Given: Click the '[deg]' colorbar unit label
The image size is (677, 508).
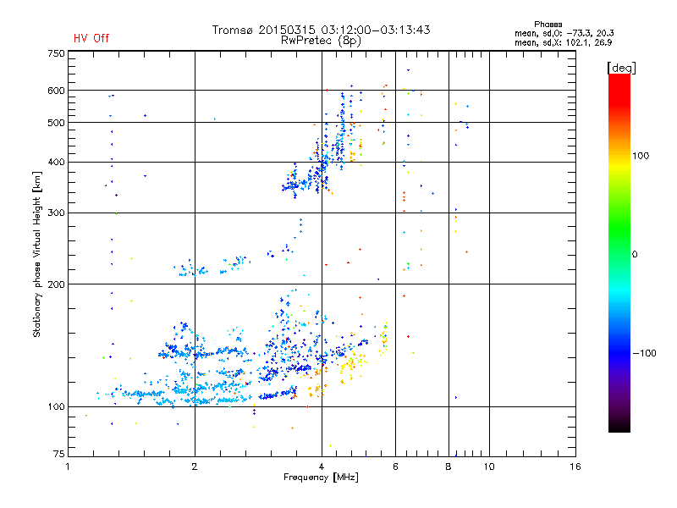Looking at the screenshot, I should tap(621, 68).
